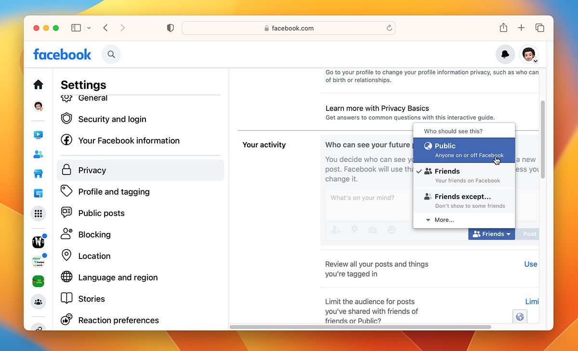Click the What's on your mind box
The width and height of the screenshot is (578, 351).
(369, 204)
